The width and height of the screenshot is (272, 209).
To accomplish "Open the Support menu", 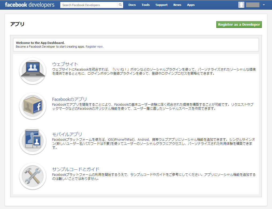I will pyautogui.click(x=161, y=5).
